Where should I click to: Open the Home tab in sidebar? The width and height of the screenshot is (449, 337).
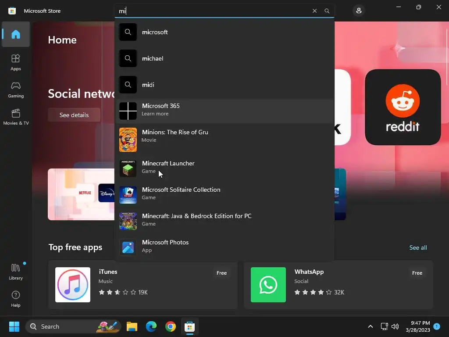point(16,34)
